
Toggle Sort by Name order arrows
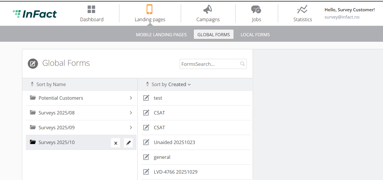32,84
